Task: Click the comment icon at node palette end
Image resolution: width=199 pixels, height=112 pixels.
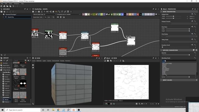Action: (x=156, y=14)
